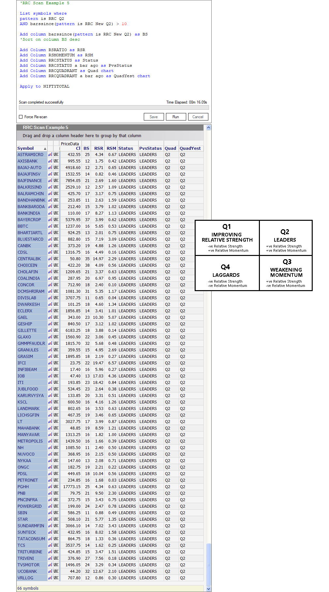Click the RRC Scan Example 5 title bar
The height and width of the screenshot is (592, 329).
pos(110,128)
